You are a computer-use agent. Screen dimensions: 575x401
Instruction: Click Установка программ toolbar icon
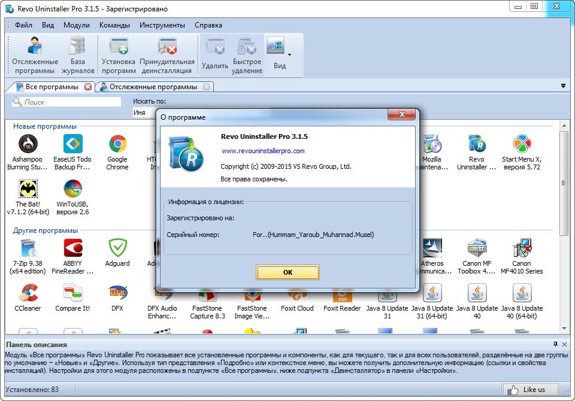[119, 55]
